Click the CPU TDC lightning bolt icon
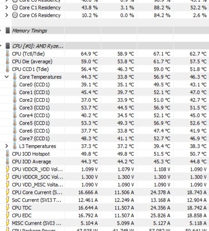 click(x=7, y=207)
